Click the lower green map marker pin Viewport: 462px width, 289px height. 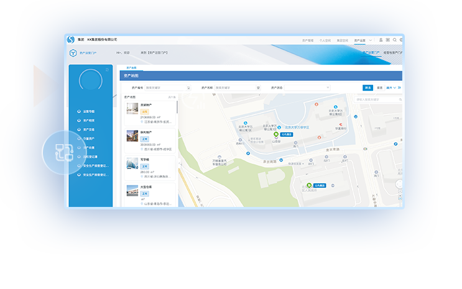[308, 185]
